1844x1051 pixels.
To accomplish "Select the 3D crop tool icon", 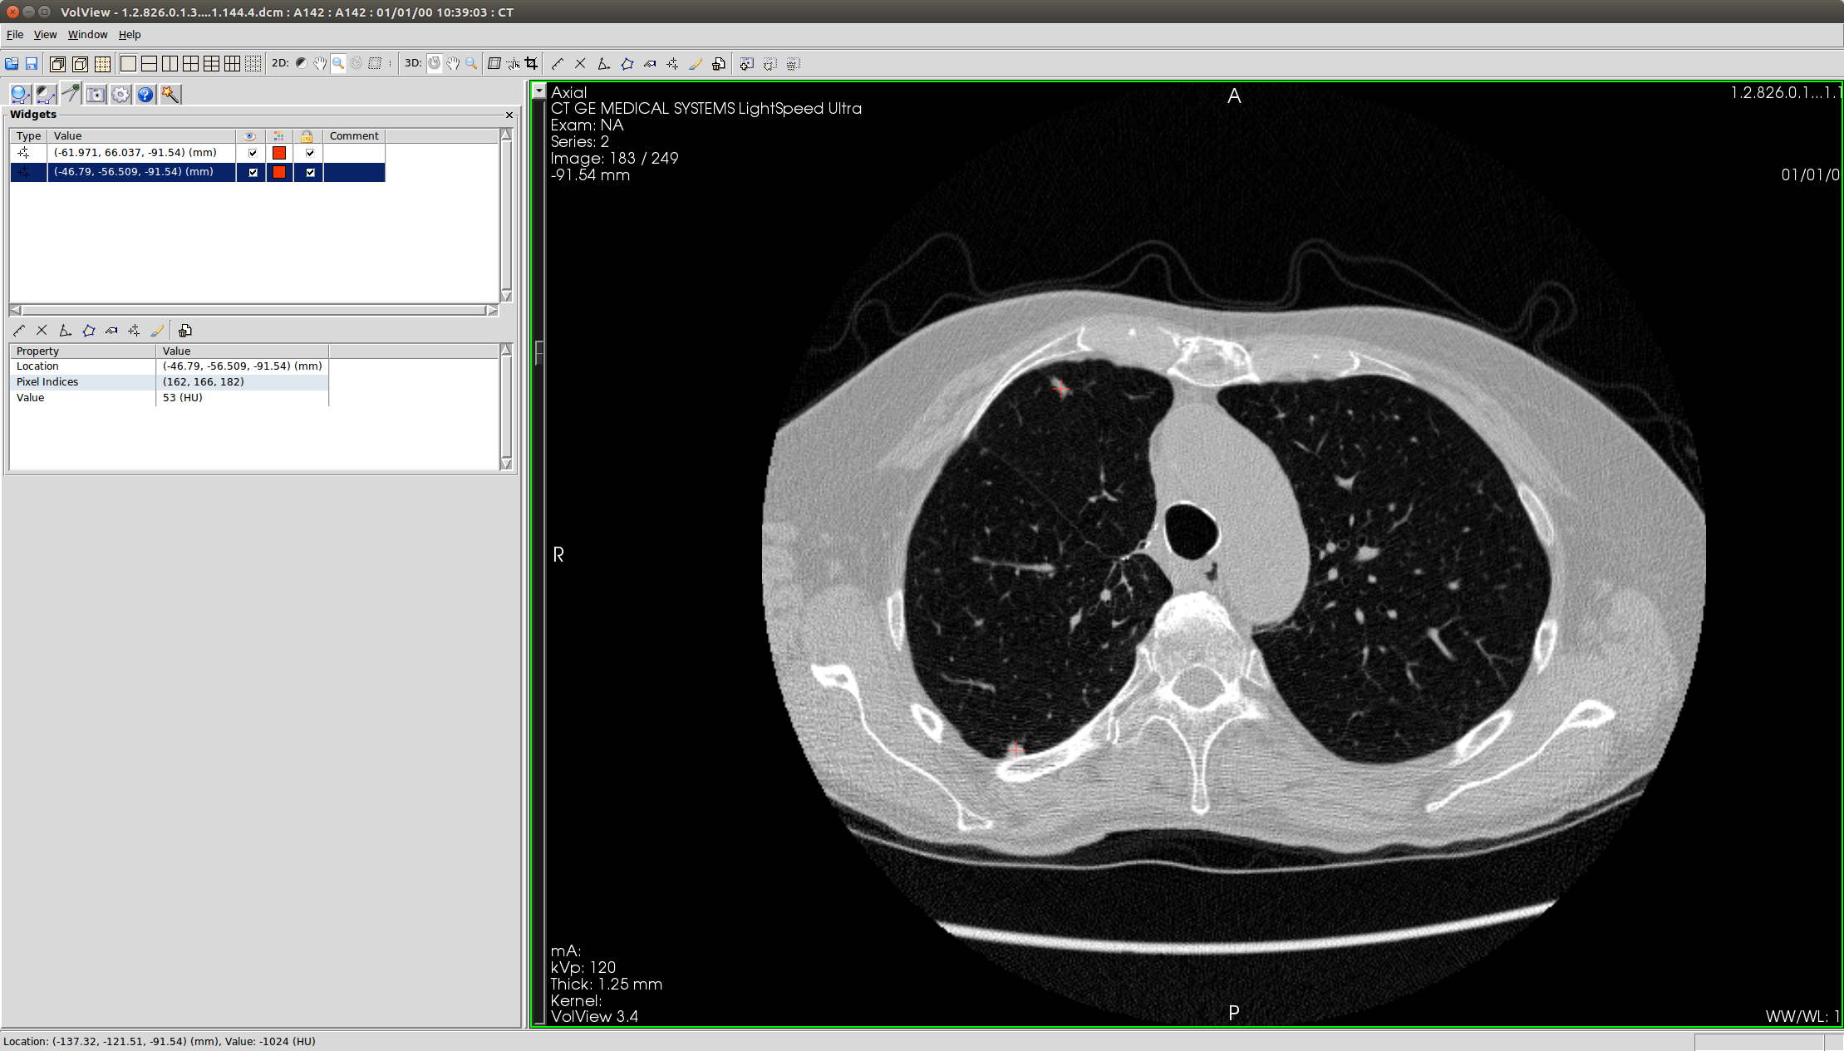I will [x=531, y=64].
